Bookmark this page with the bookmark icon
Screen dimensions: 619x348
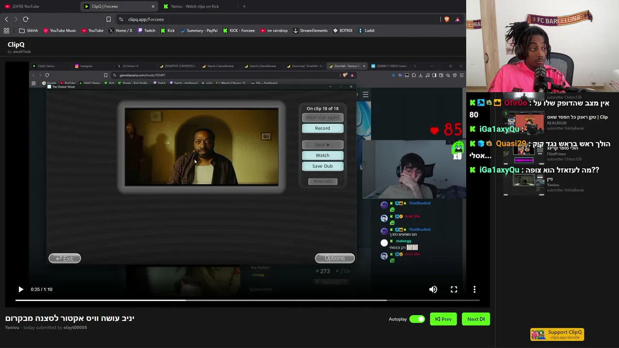pos(108,19)
